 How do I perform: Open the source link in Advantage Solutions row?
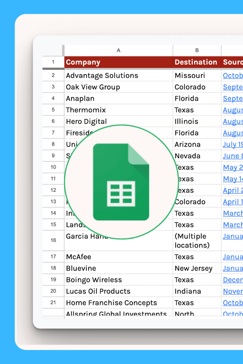pyautogui.click(x=233, y=76)
